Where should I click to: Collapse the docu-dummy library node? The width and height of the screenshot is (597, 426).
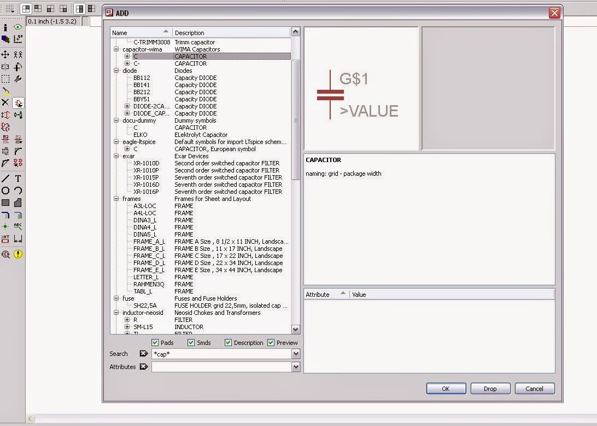tap(116, 120)
